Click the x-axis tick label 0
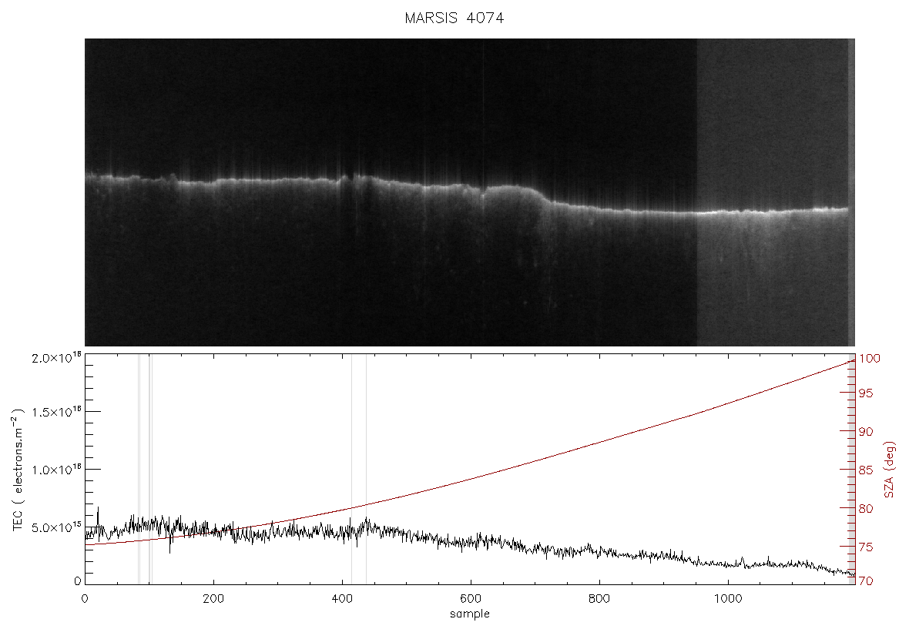 [x=86, y=598]
